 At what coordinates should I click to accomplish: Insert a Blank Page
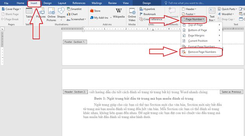[x=10, y=14]
